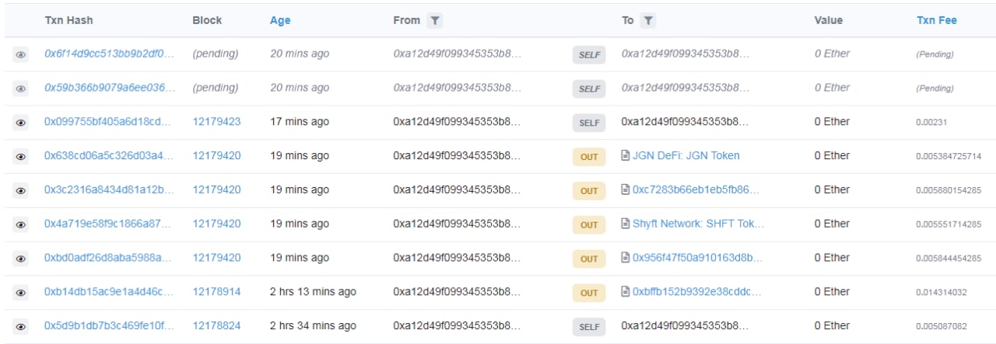Open contract address 0x956f47f50a910163d8b
Screen dimensions: 996x344
[698, 258]
